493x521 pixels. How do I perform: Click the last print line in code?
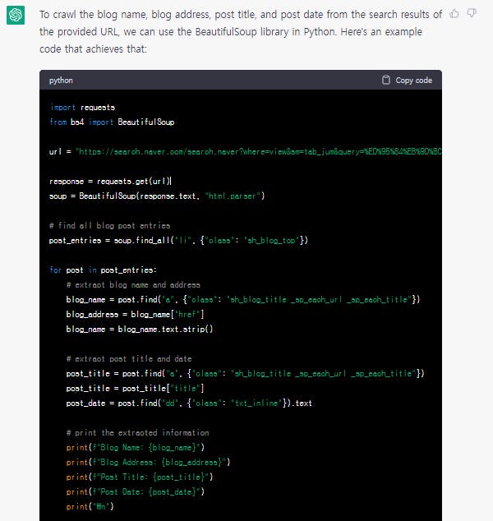(90, 507)
